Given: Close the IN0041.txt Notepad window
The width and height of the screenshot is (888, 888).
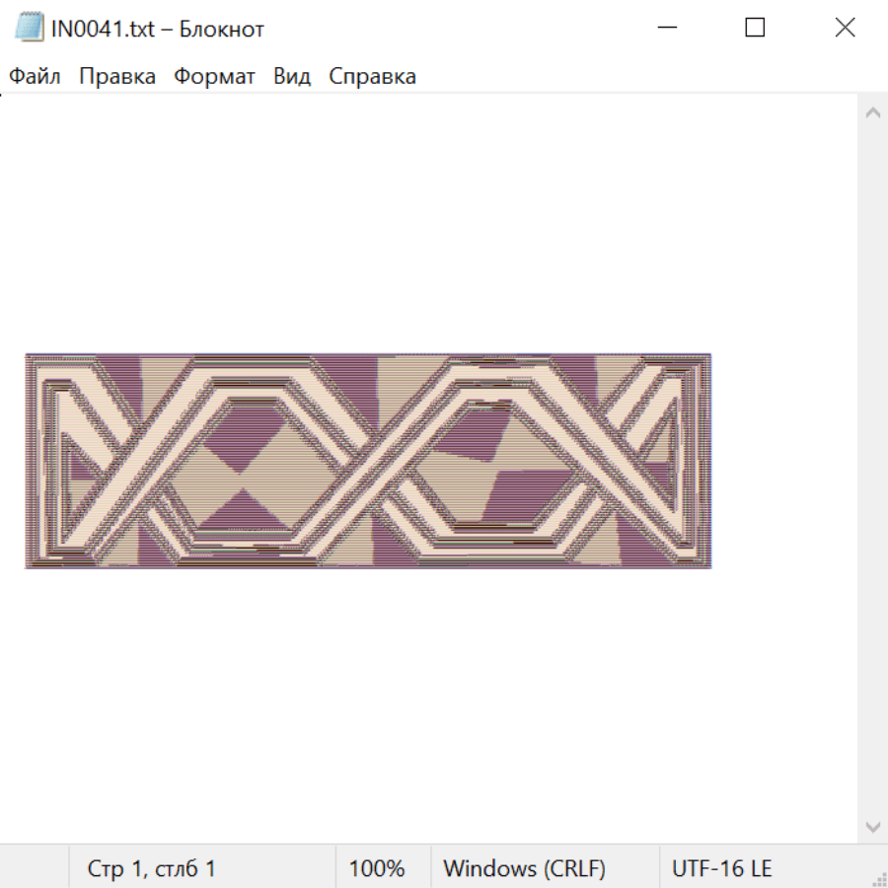Looking at the screenshot, I should pos(845,28).
